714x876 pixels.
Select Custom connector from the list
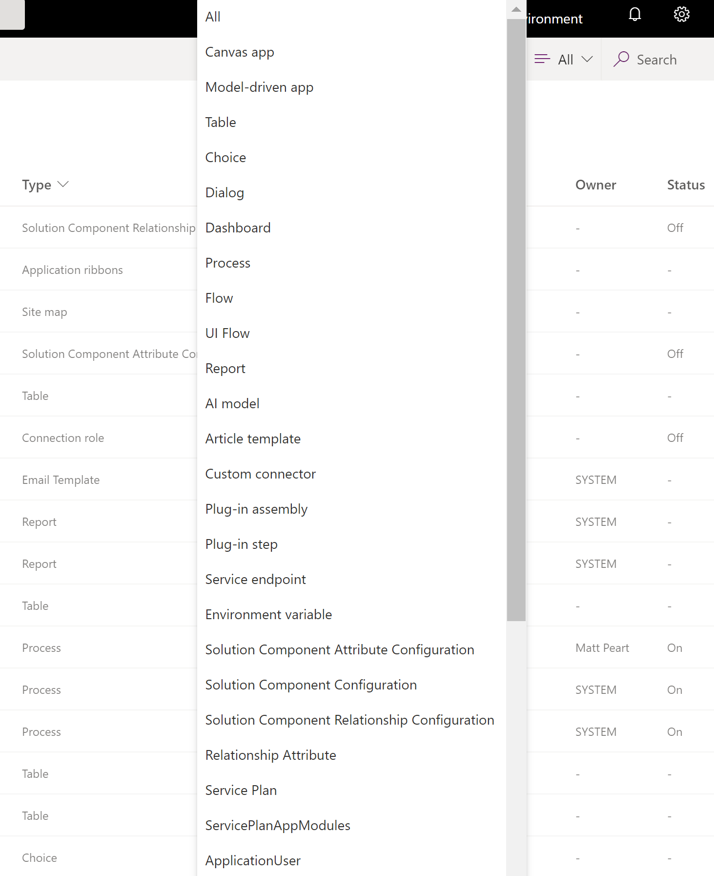[261, 474]
